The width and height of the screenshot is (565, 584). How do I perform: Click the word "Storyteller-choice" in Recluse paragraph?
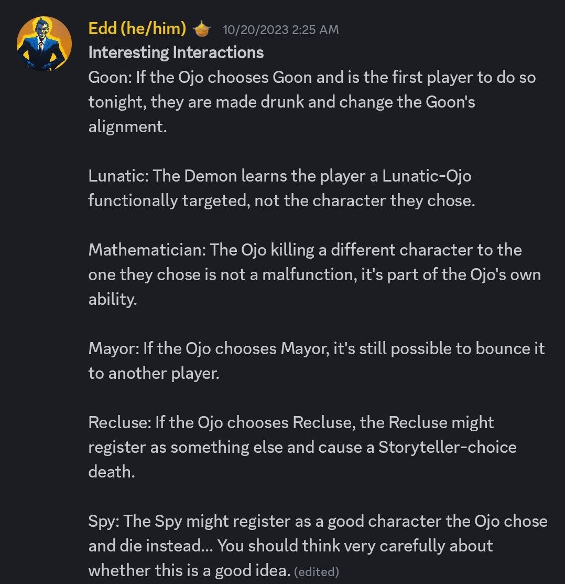coord(448,447)
